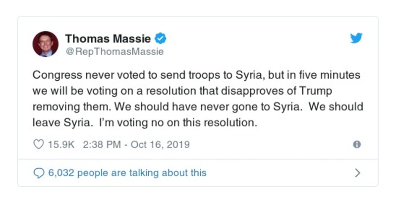Viewport: 396px width, 205px height.
Task: Expand conversation with the right chevron arrow
Action: point(357,173)
